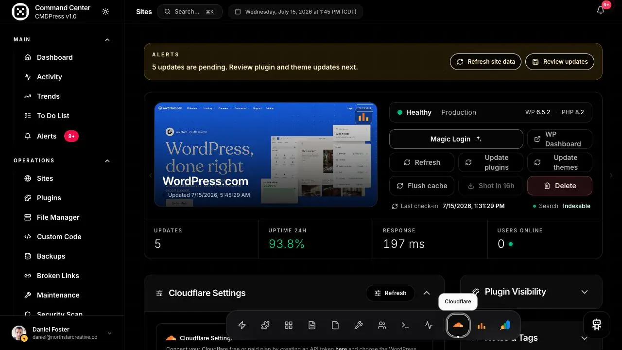Collapse the Cloudflare Settings panel
622x350 pixels.
(x=427, y=293)
